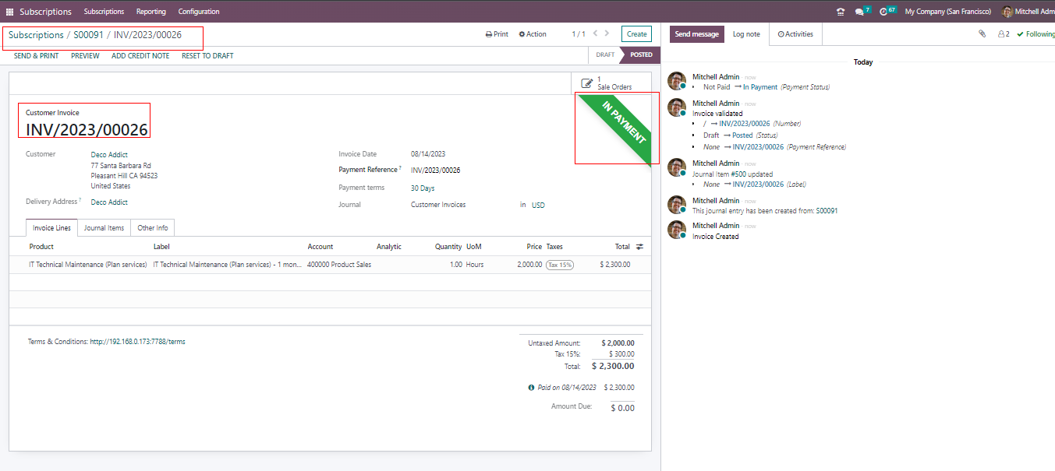1055x471 pixels.
Task: Expand the Print dropdown
Action: 497,34
